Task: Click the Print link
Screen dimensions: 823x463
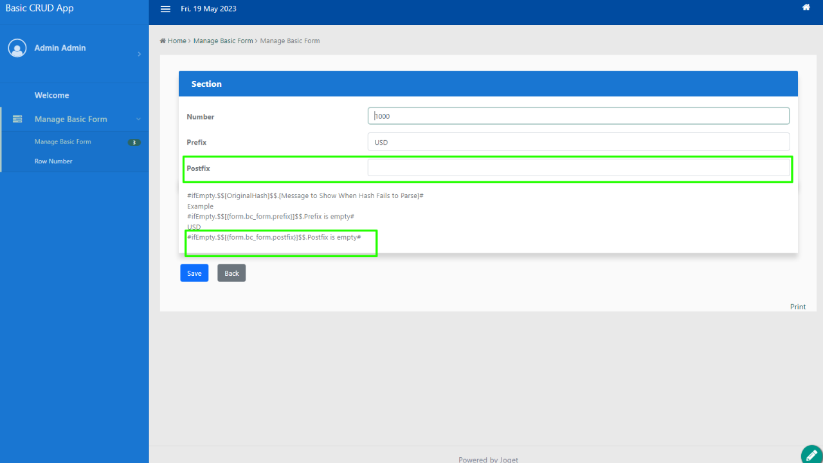Action: (x=797, y=307)
